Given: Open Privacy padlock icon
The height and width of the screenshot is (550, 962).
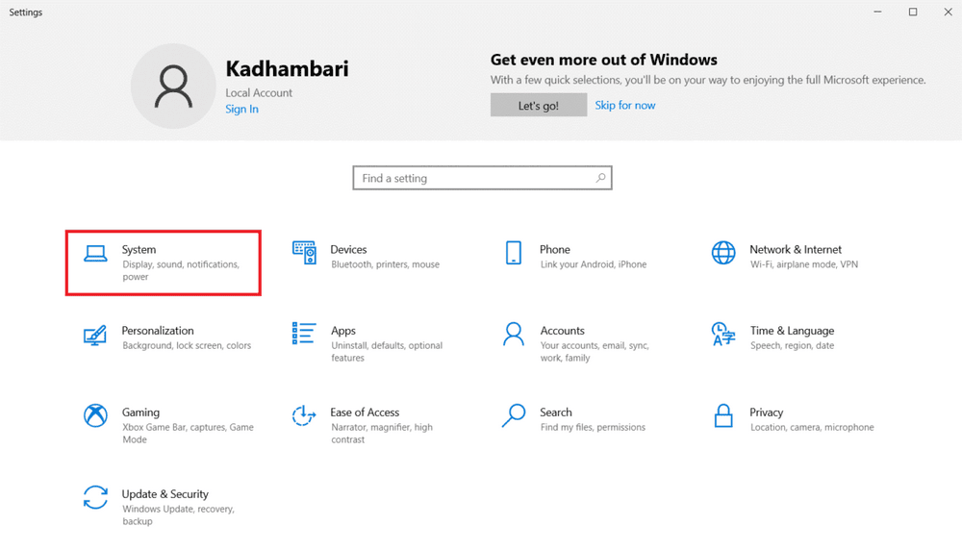Looking at the screenshot, I should pos(723,415).
